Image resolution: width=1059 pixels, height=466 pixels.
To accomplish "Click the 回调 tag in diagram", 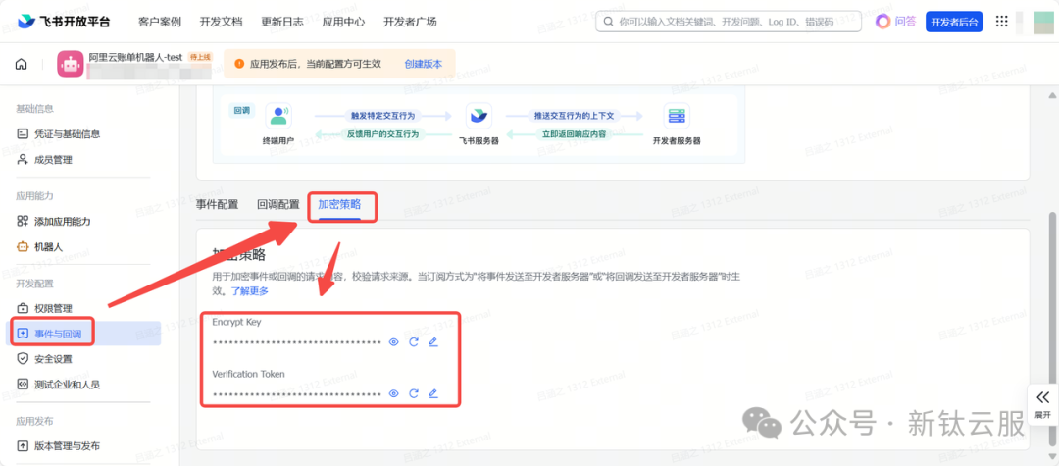I will coord(241,110).
